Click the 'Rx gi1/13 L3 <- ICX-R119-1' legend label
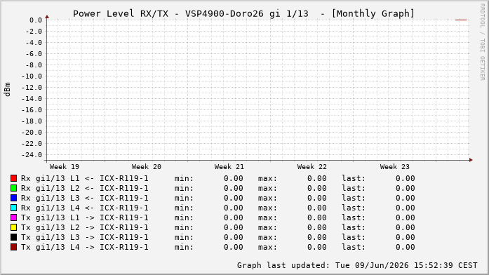Image resolution: width=489 pixels, height=275 pixels. (84, 198)
